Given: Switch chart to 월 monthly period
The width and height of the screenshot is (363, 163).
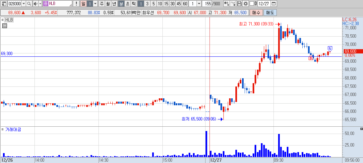Looking at the screenshot, I should (x=108, y=3).
